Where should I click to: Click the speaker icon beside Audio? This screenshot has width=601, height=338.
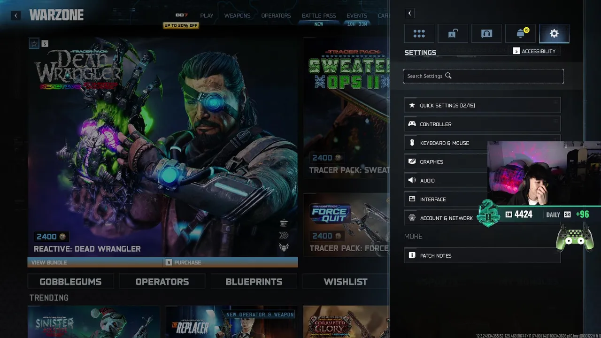click(x=412, y=180)
